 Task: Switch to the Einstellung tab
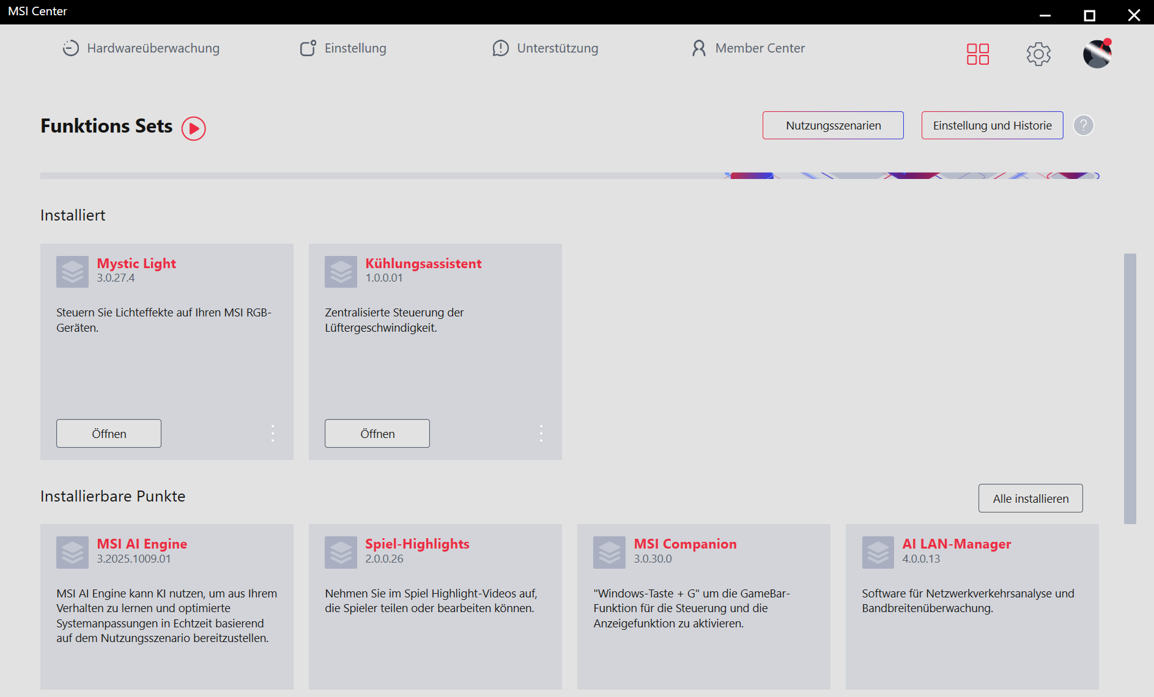point(342,48)
